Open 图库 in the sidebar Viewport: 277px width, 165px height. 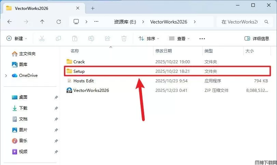point(19,65)
